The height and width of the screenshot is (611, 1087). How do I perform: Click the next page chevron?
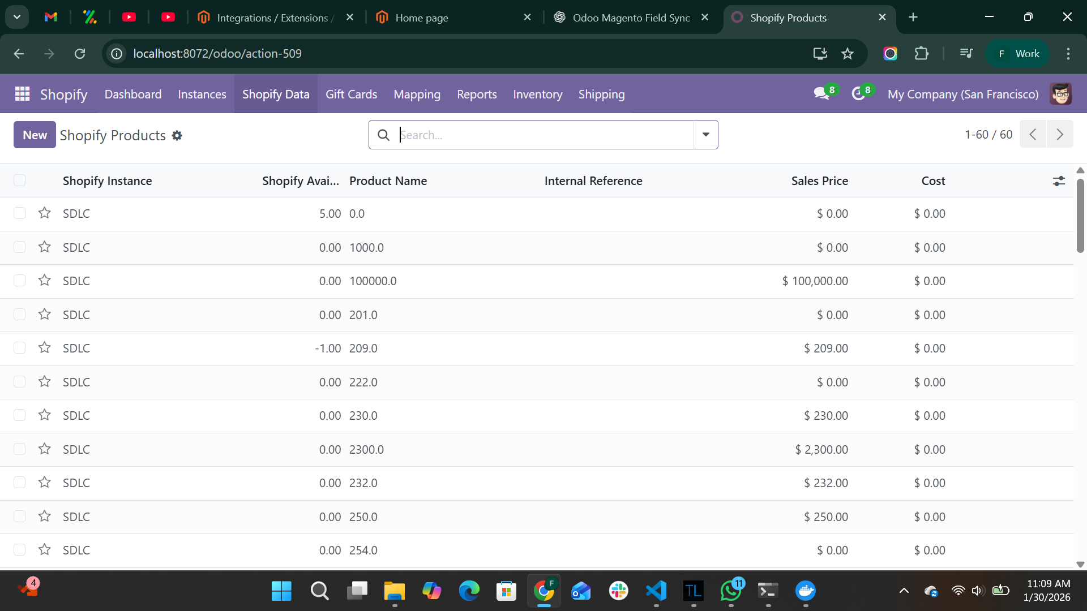(x=1060, y=134)
